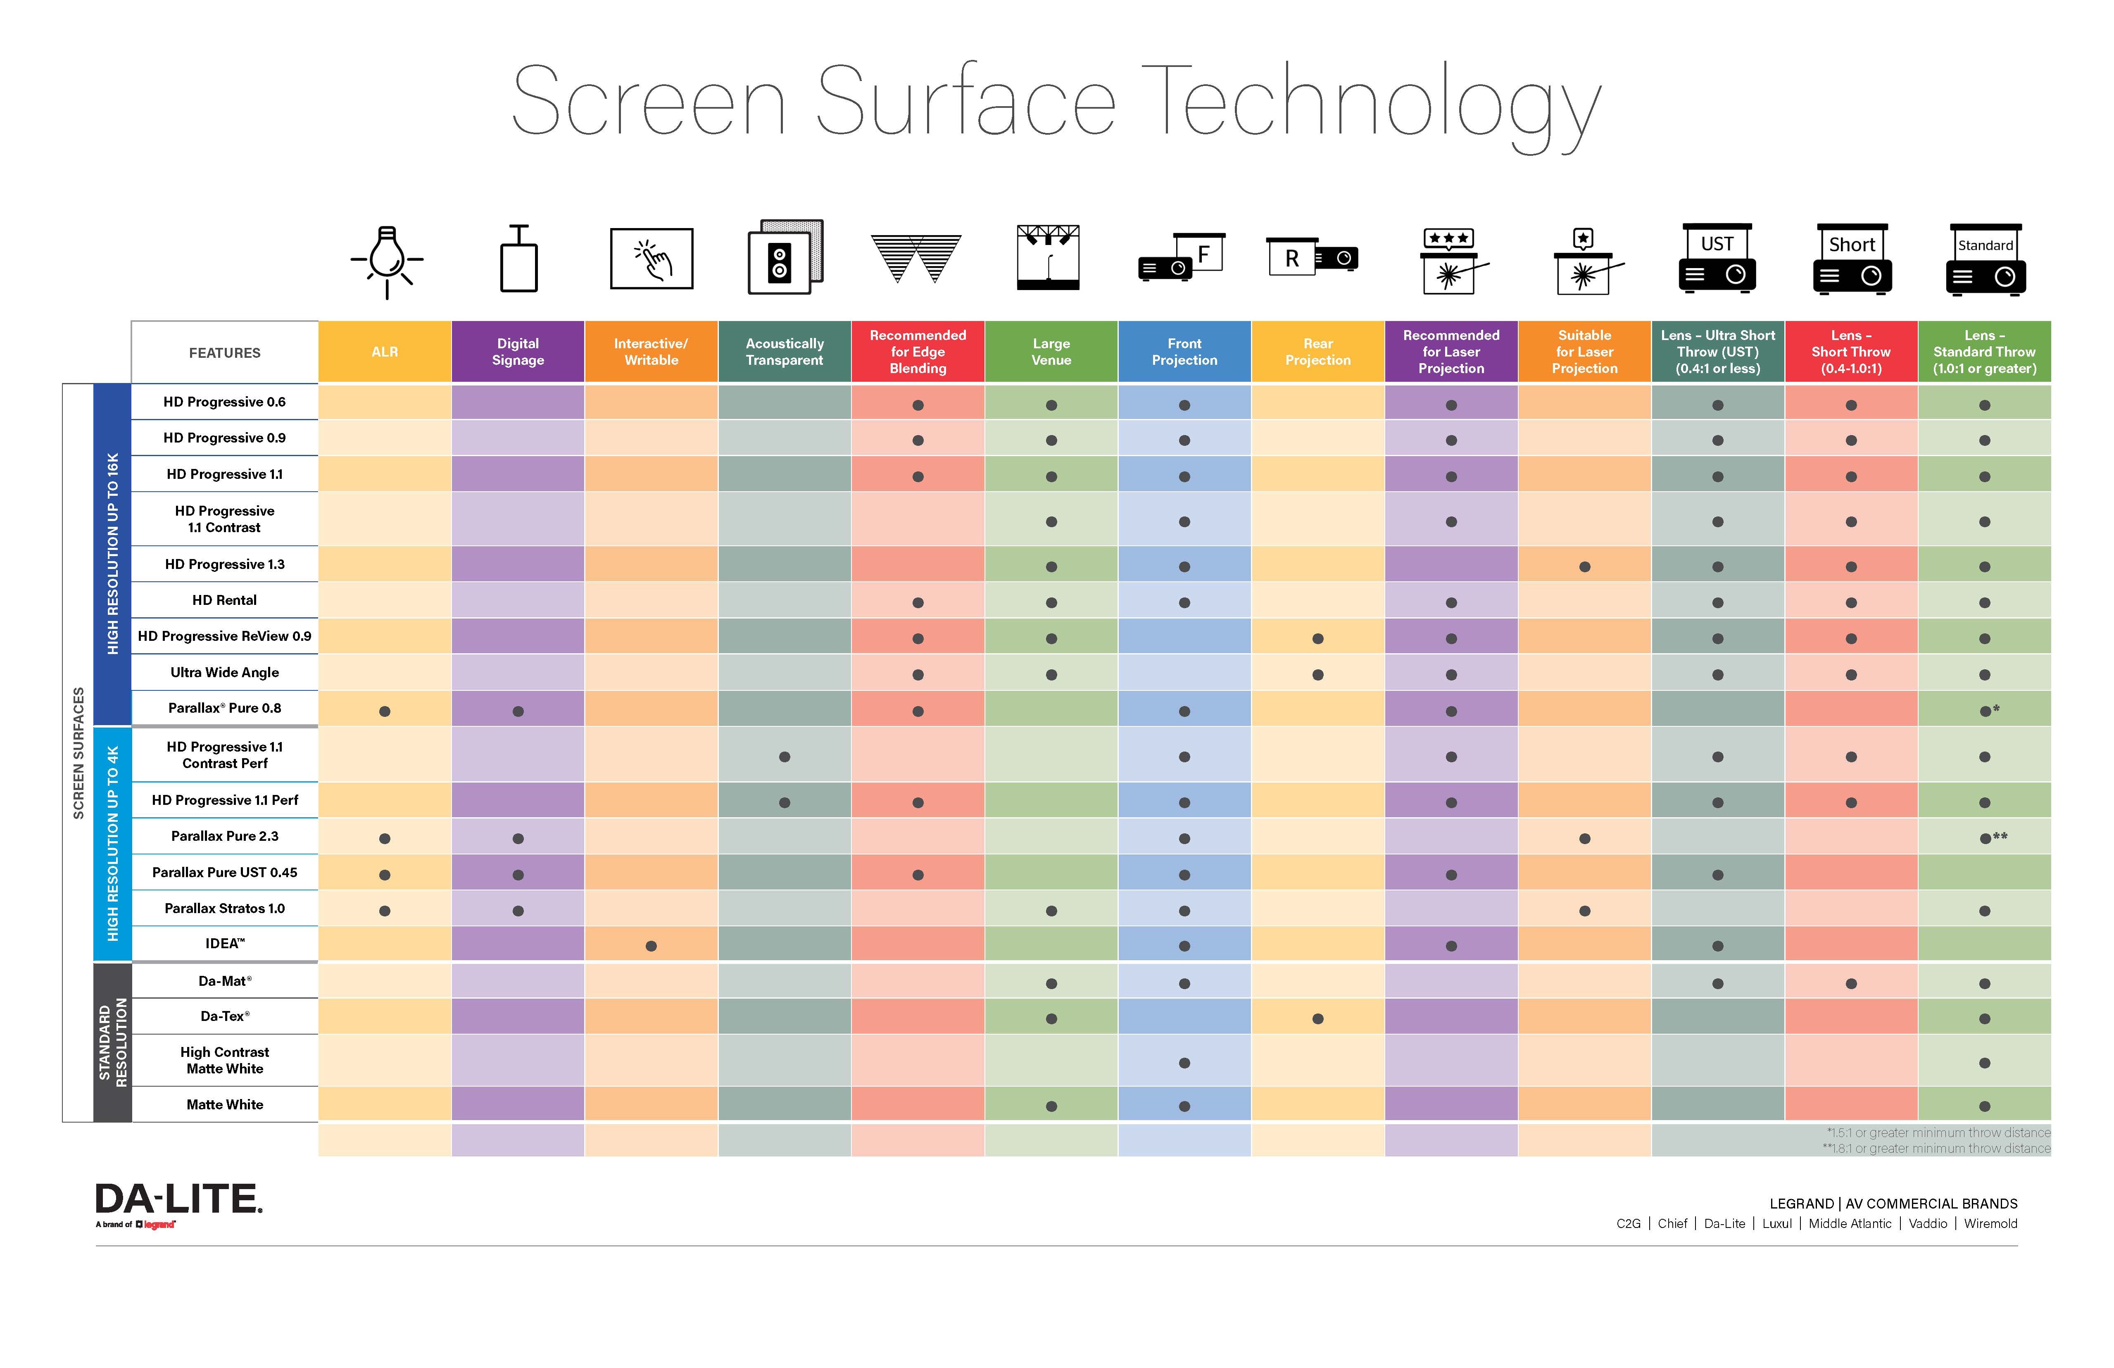Click the Recommended for Edge Blending icon
This screenshot has height=1368, width=2114.
(917, 265)
